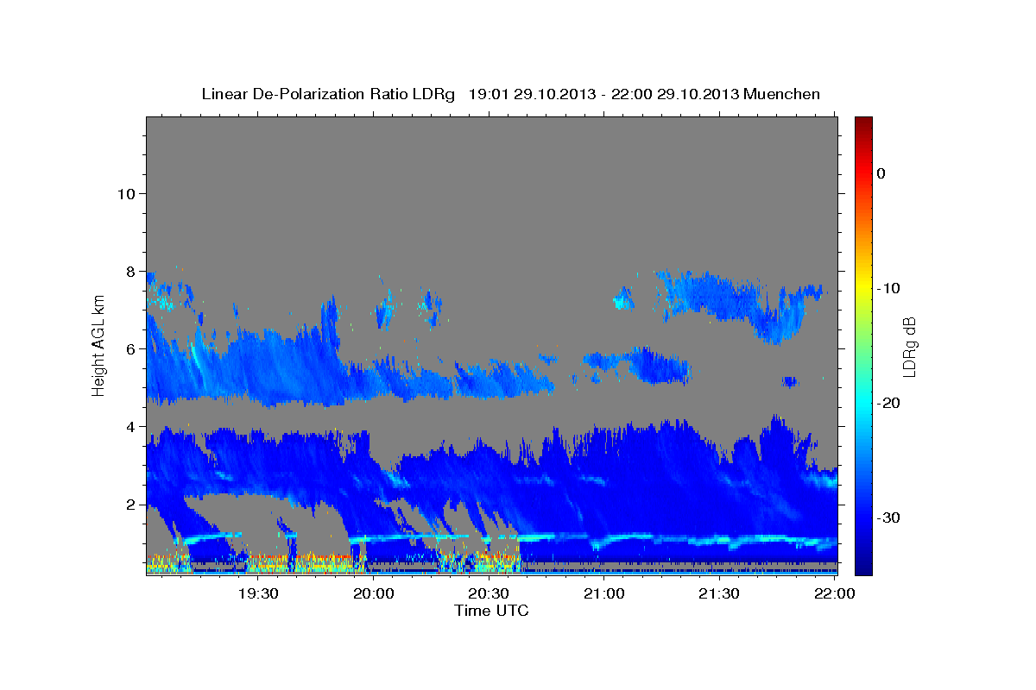Click the start date '19:01 29.10.2013' in title
This screenshot has width=1036, height=690.
coord(532,94)
